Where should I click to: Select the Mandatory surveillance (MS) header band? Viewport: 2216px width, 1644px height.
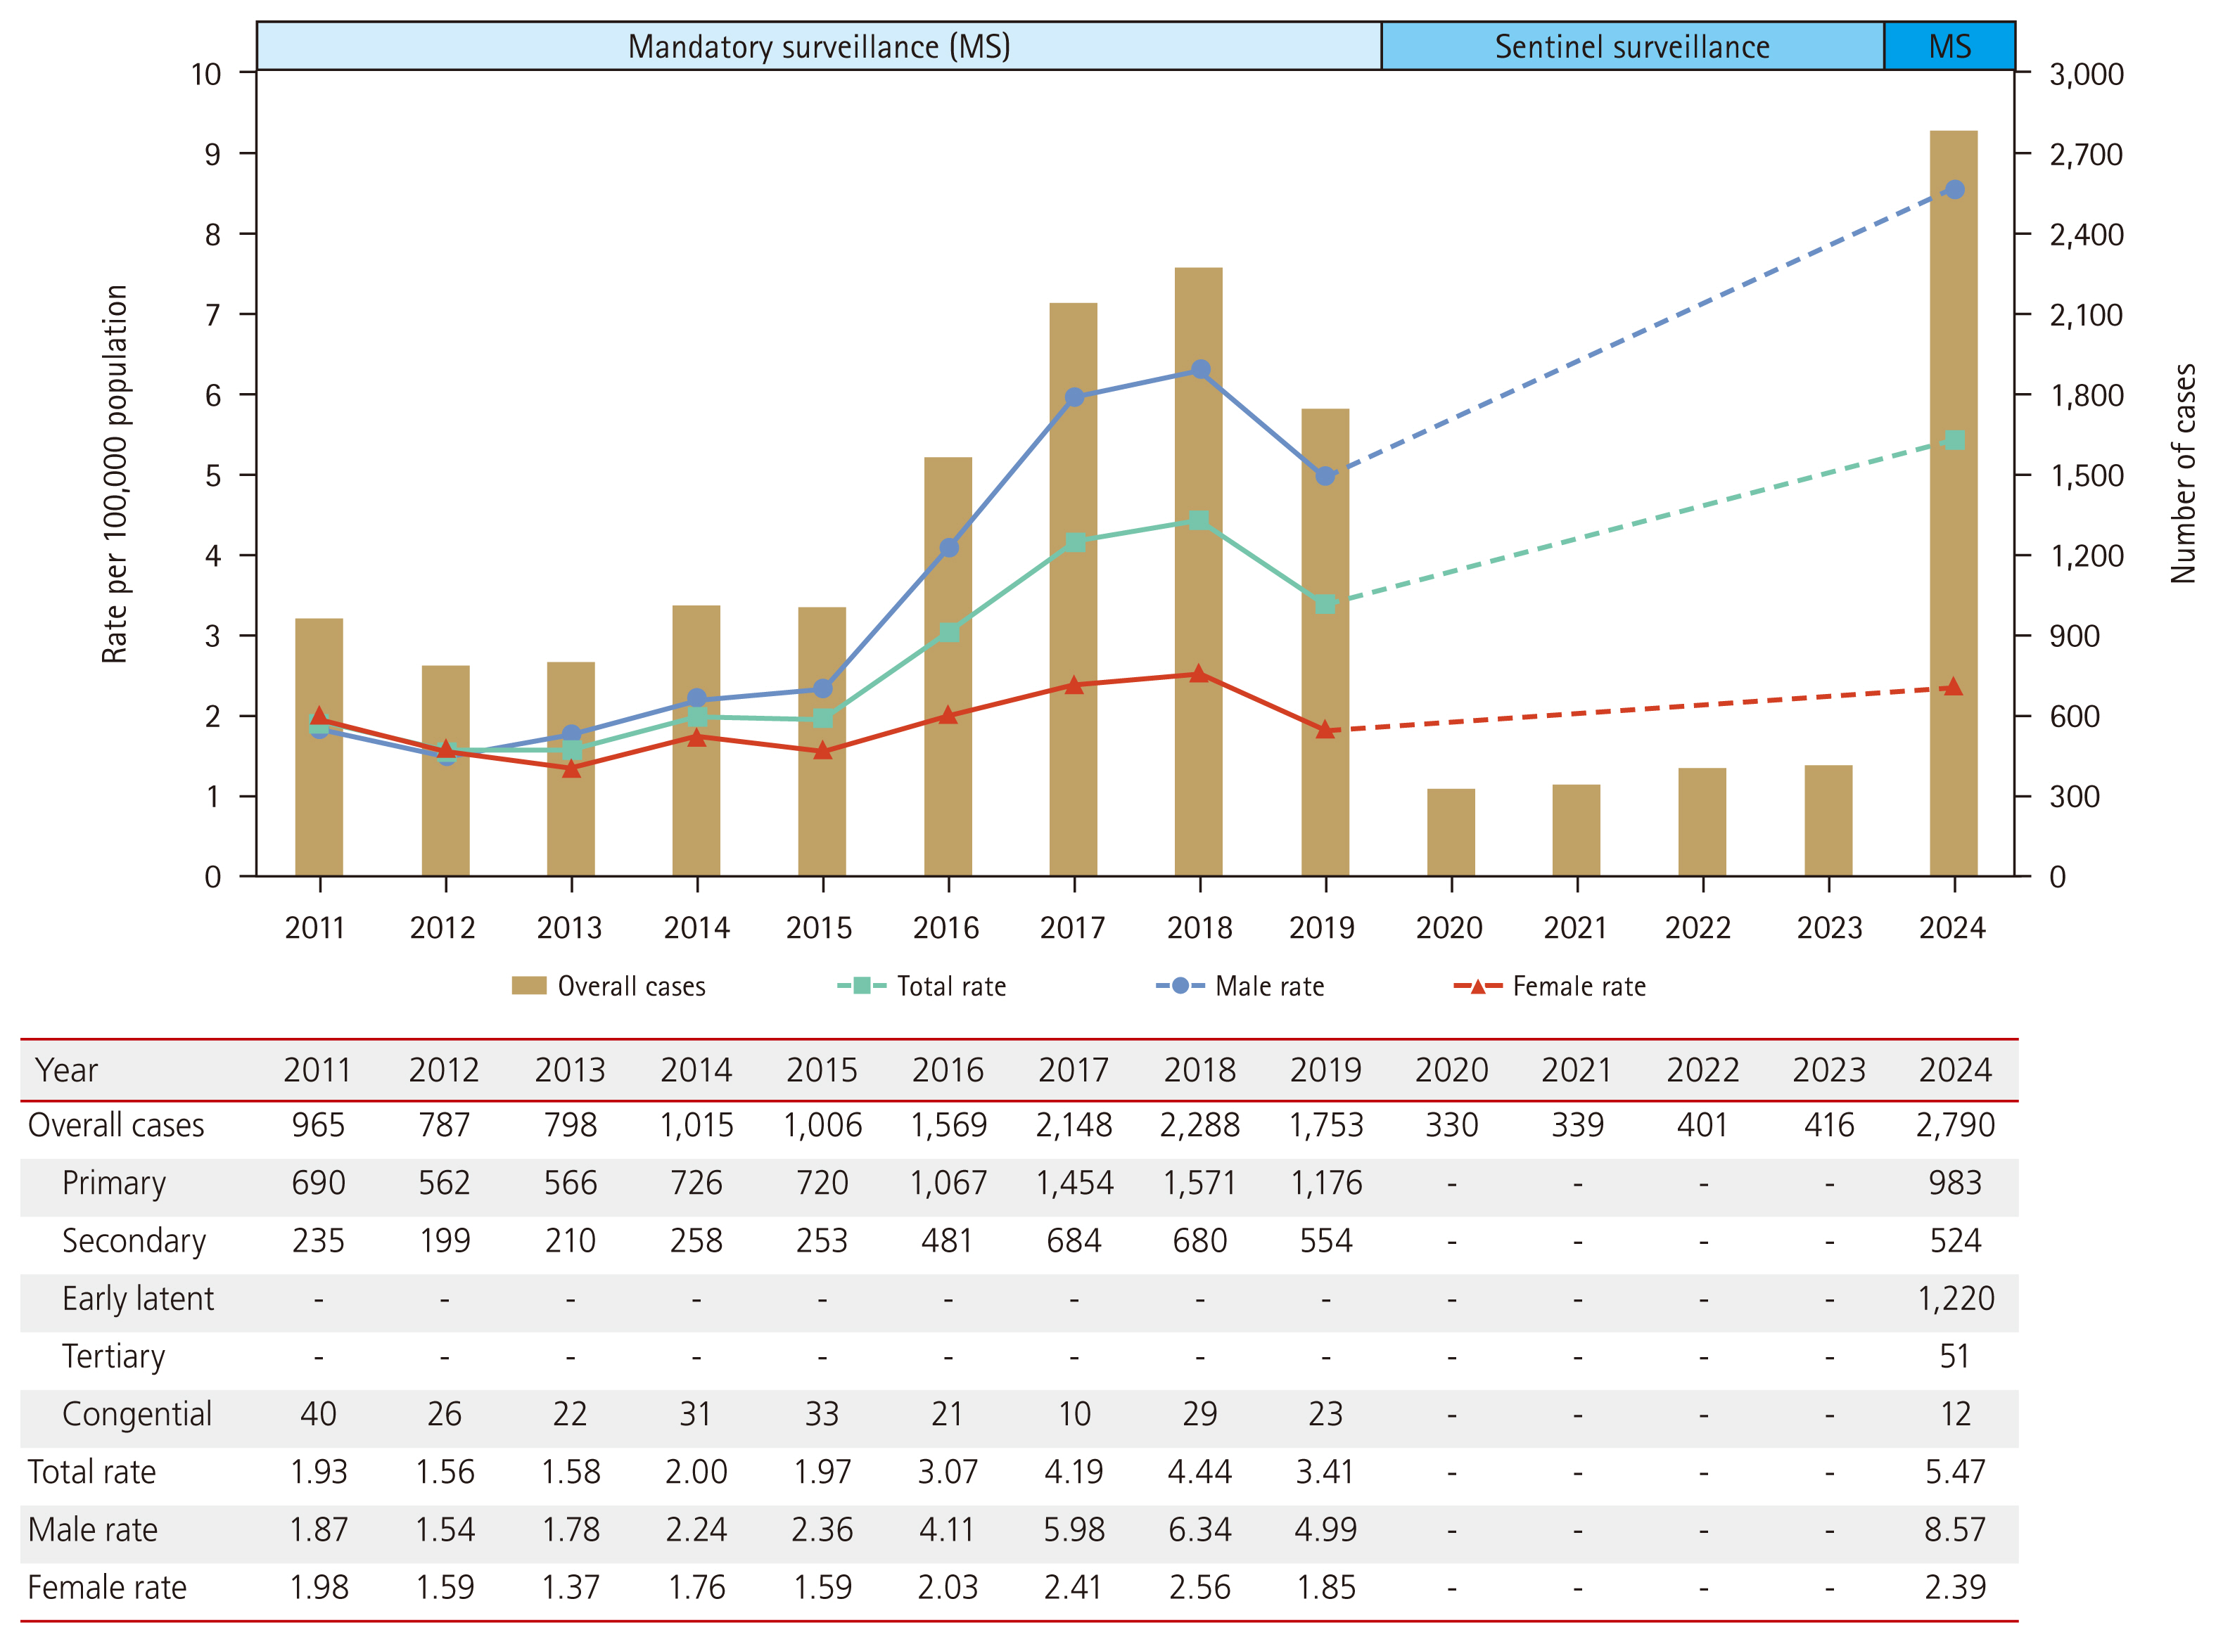point(818,47)
